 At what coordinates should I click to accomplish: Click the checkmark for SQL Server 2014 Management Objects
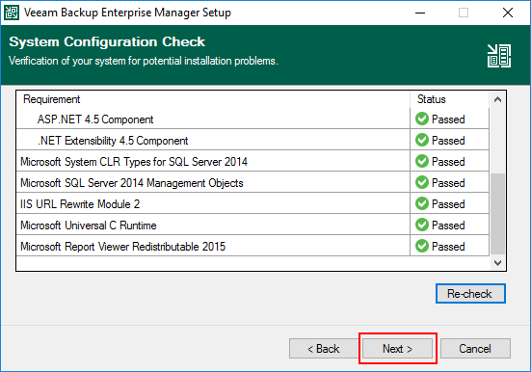[x=422, y=182]
